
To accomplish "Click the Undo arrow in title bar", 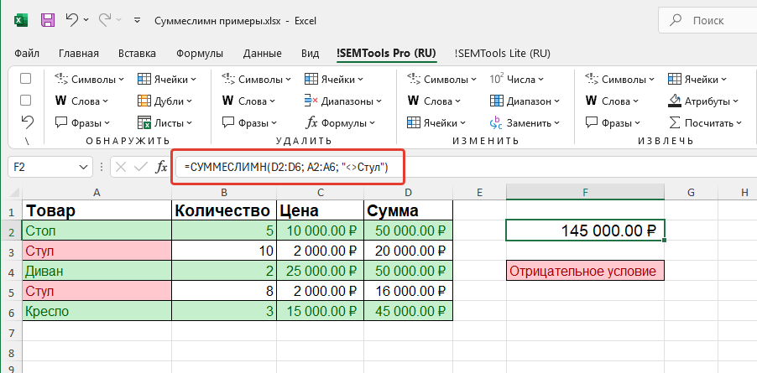I will (x=73, y=19).
